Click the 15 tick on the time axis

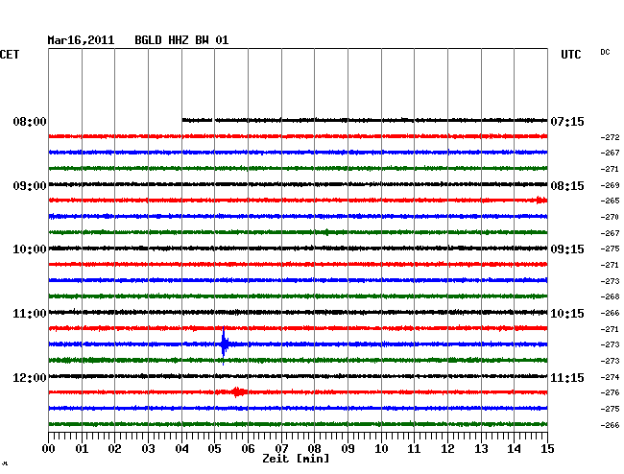point(547,449)
